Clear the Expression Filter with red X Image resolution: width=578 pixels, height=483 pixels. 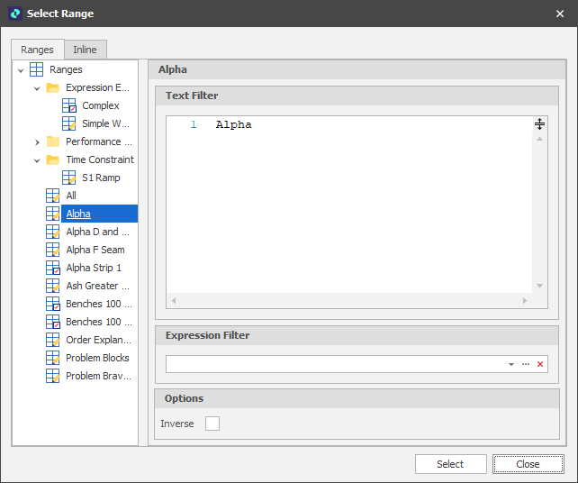tap(540, 364)
